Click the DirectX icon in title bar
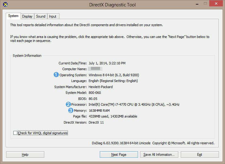This screenshot has height=164, width=225. click(5, 5)
